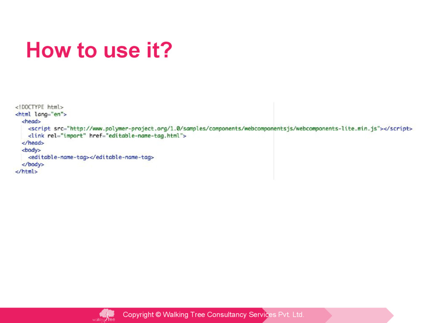Click the link rel="import" editable-name-tag.html line
Viewport: 431px width, 323px height.
(107, 136)
